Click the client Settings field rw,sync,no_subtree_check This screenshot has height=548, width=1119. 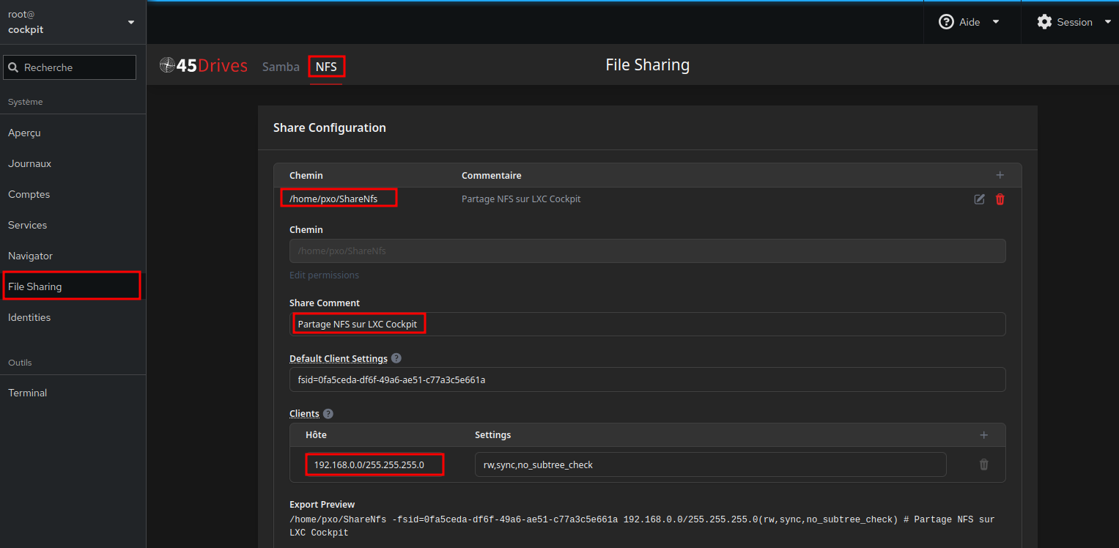[x=709, y=464]
